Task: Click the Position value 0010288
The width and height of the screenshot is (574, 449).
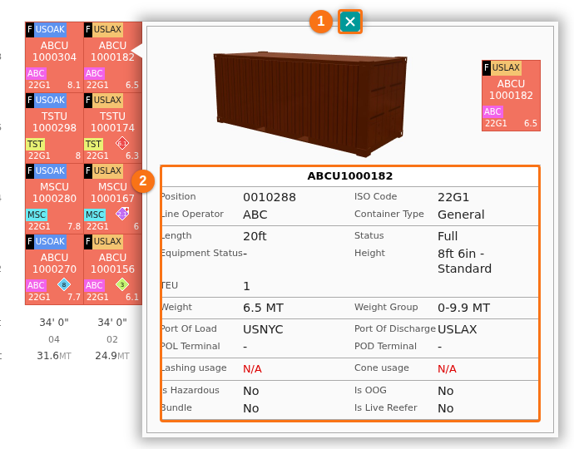Action: [x=270, y=197]
